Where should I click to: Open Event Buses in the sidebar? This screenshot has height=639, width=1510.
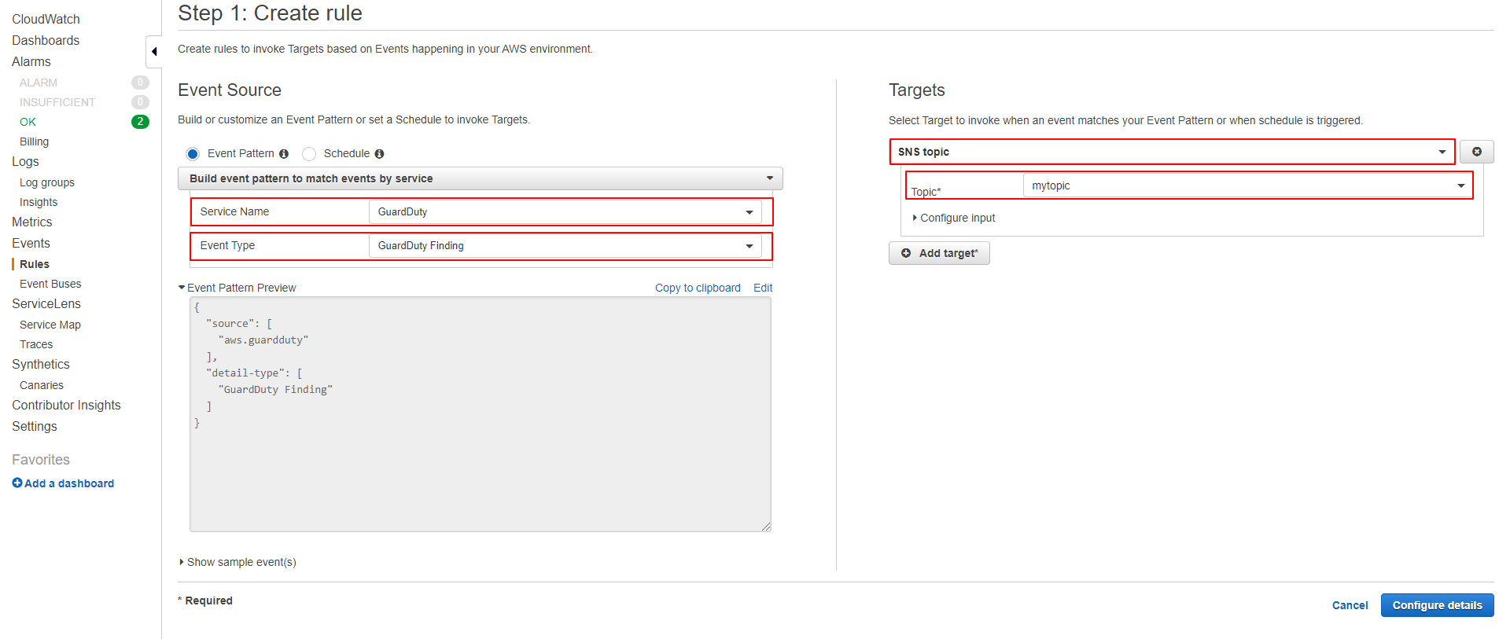point(50,284)
